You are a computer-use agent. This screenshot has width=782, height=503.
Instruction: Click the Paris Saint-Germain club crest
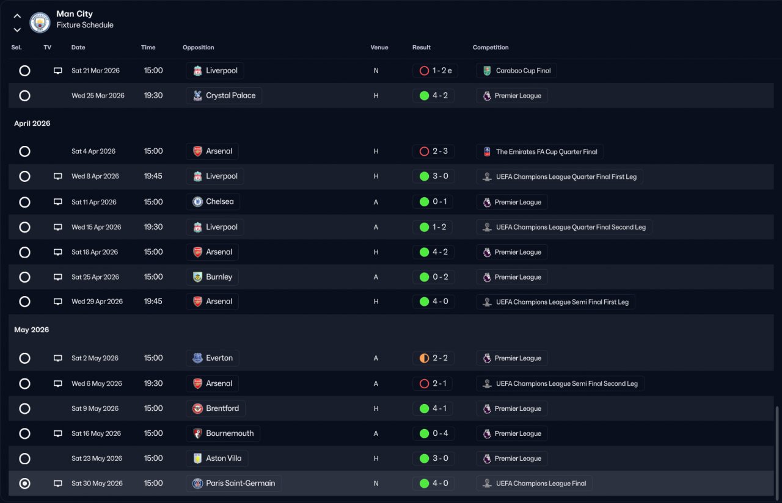197,483
